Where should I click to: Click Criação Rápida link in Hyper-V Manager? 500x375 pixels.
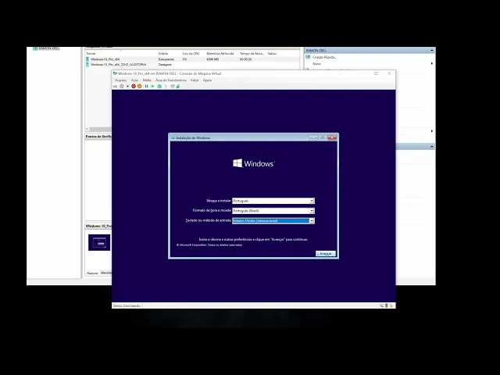point(324,57)
